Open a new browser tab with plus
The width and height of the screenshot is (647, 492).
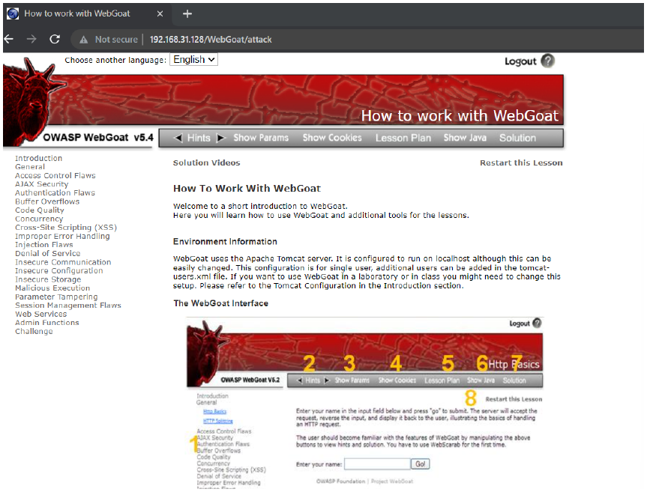(x=187, y=14)
